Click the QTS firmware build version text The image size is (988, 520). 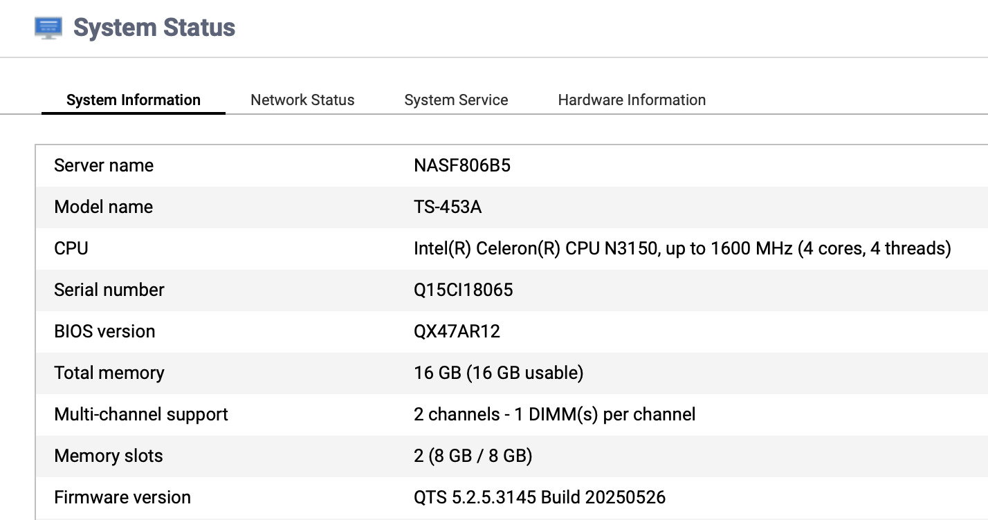[x=540, y=498]
